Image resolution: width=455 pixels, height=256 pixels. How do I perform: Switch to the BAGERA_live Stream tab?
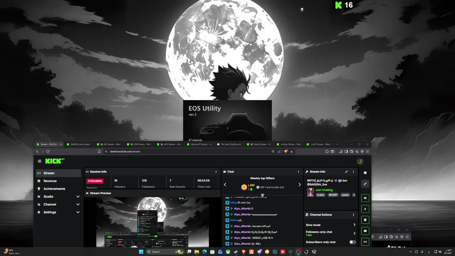point(80,144)
